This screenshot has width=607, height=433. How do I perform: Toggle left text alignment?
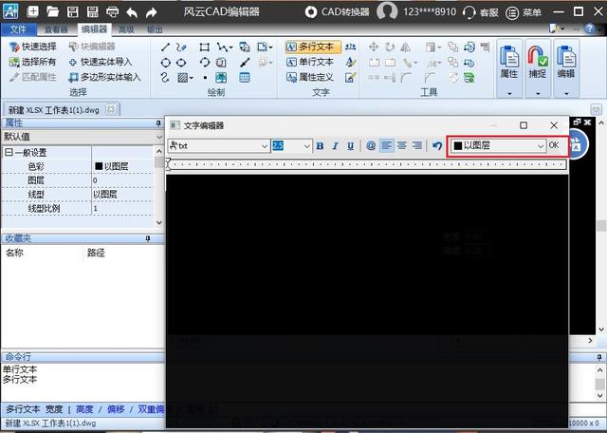387,145
